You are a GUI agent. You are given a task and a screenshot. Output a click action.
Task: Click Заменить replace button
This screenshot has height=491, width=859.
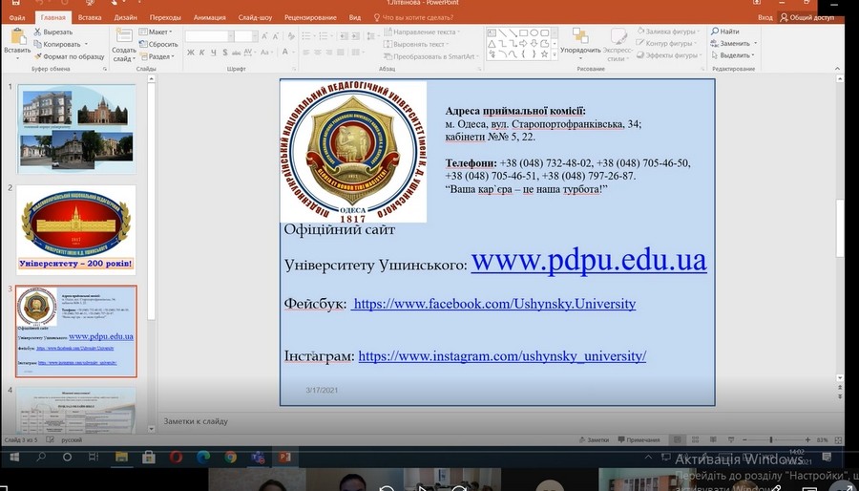coord(733,43)
